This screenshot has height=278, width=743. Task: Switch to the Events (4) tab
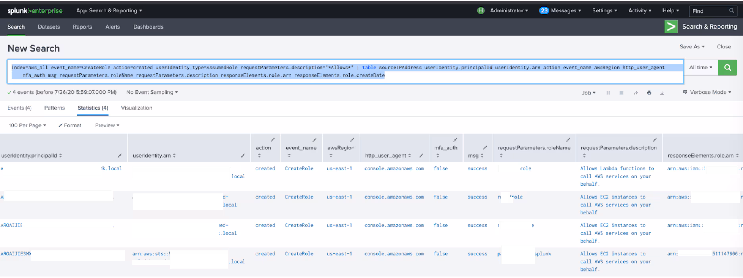(x=19, y=108)
